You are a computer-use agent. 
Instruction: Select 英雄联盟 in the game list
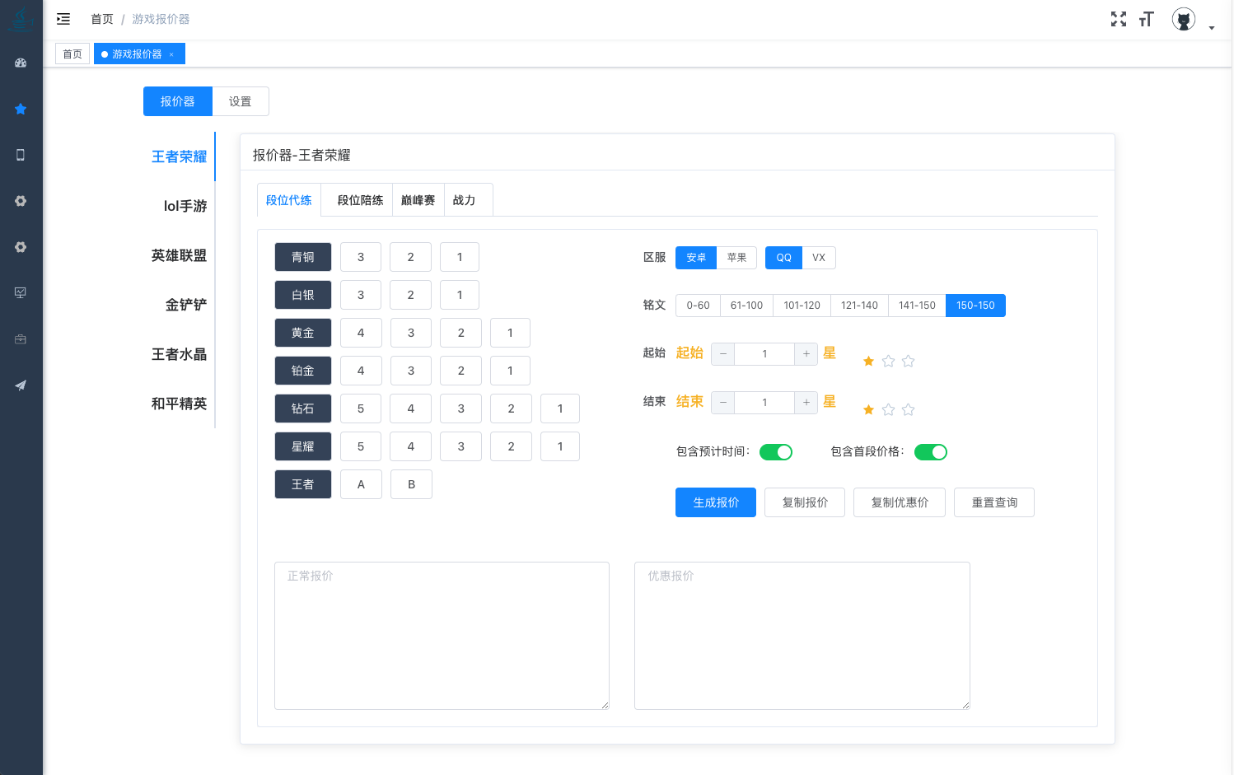179,255
